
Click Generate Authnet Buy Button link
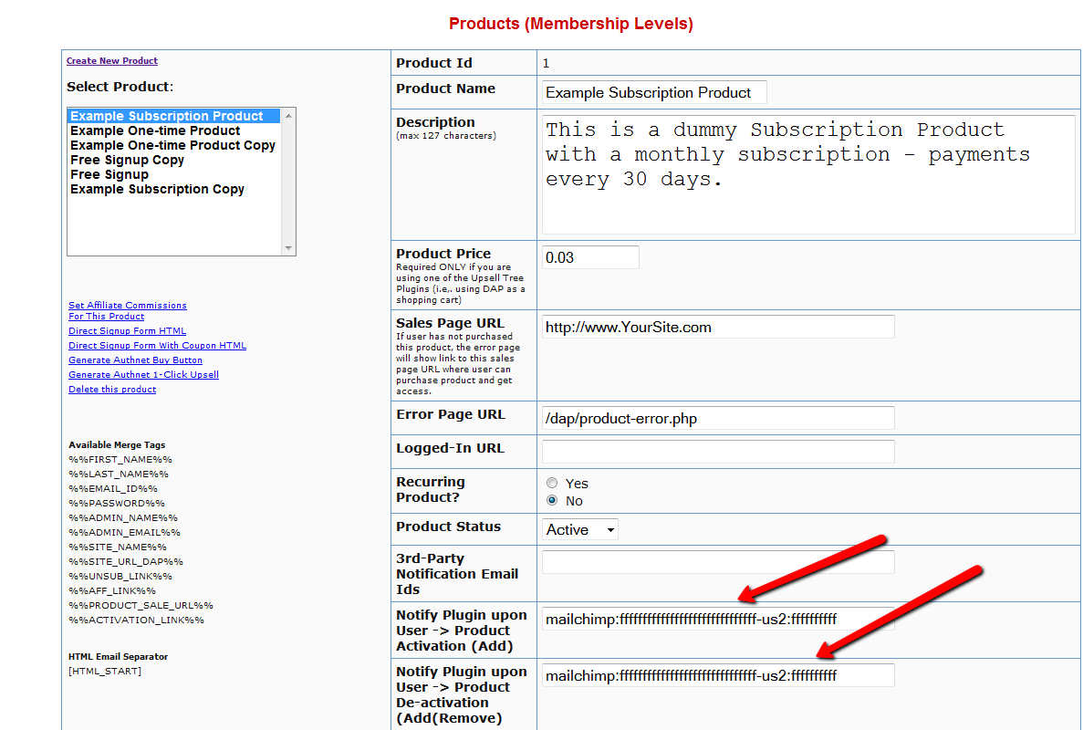135,360
